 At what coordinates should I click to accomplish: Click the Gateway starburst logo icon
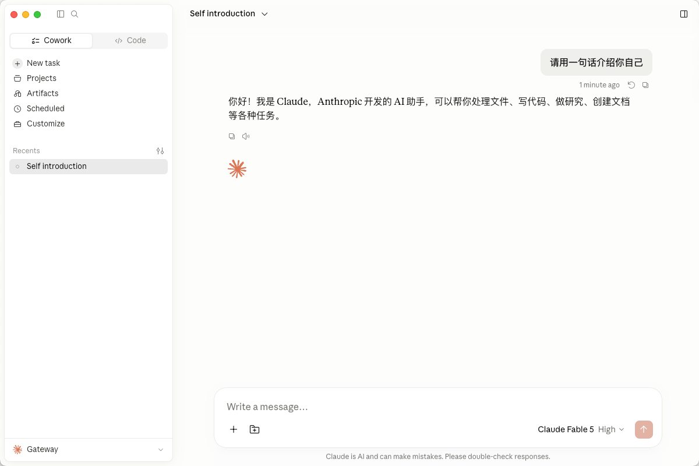pyautogui.click(x=17, y=450)
